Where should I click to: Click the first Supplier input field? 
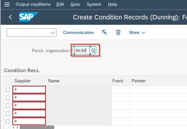(x=29, y=90)
